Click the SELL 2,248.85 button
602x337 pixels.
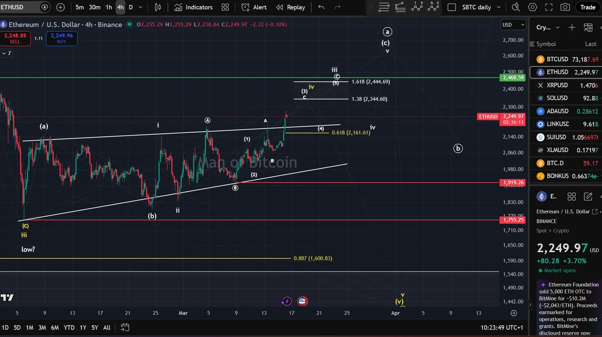pyautogui.click(x=15, y=38)
